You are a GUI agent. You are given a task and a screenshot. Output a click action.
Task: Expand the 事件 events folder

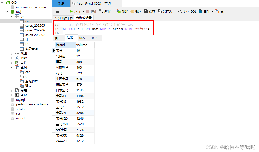(x=12, y=62)
